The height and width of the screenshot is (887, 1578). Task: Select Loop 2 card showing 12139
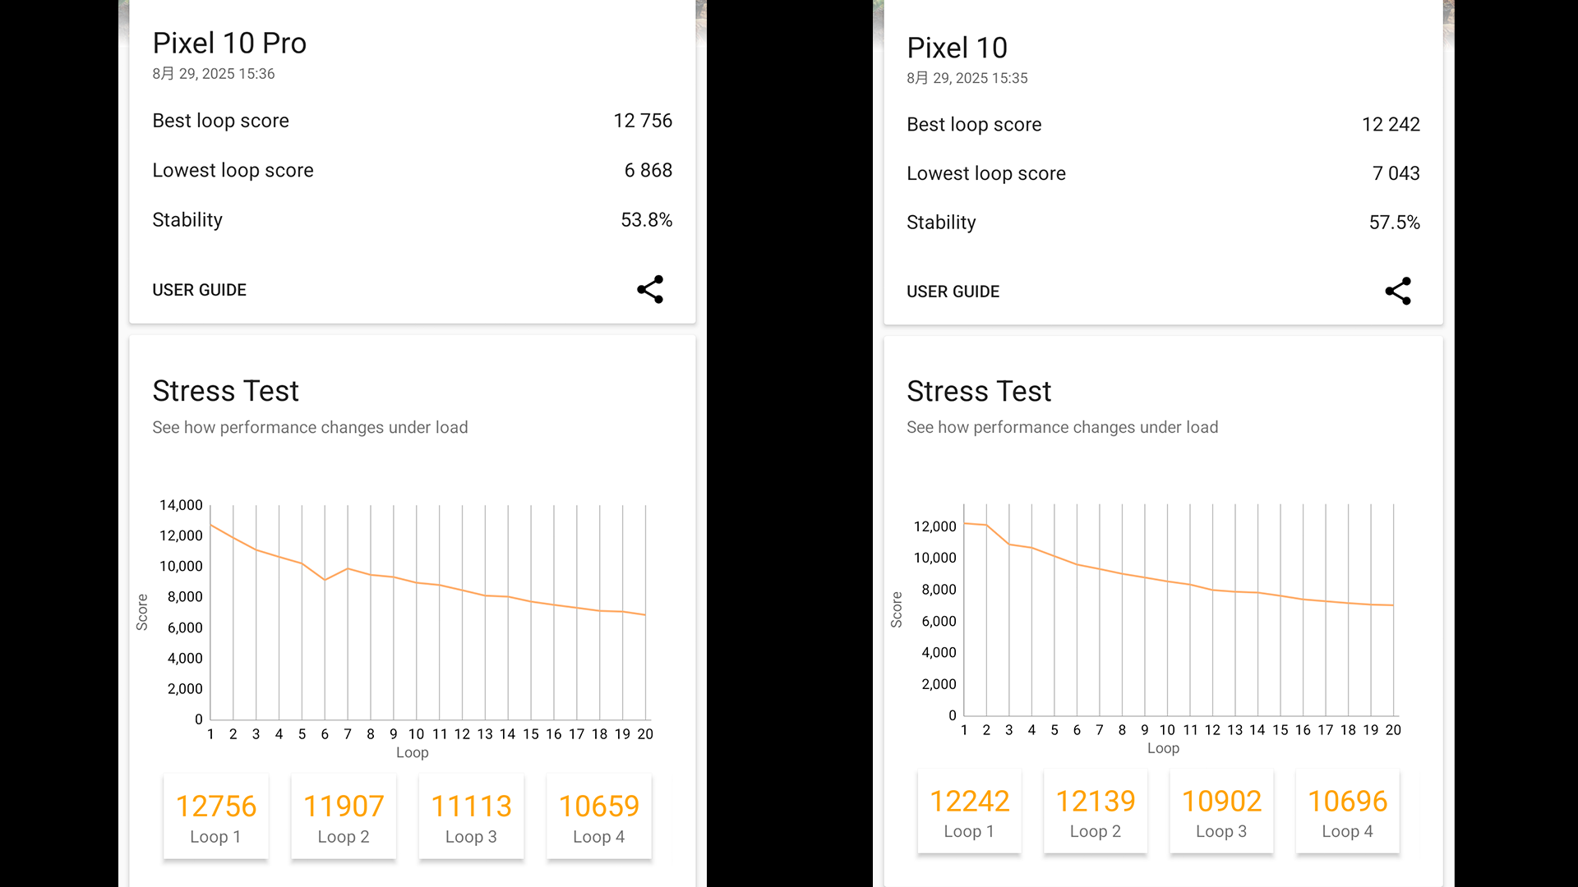click(x=1096, y=811)
